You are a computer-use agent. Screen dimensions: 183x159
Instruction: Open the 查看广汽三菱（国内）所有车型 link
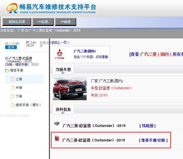point(156,54)
